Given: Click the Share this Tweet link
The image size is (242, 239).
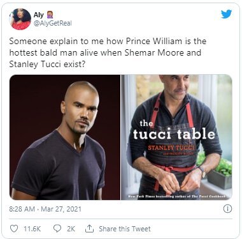Looking at the screenshot, I should [125, 229].
